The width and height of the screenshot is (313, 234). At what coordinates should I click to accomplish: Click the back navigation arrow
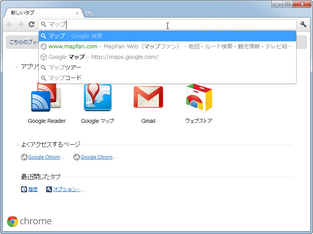click(9, 24)
